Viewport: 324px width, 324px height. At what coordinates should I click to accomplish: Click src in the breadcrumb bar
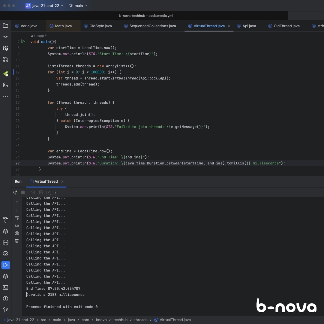pos(43,320)
